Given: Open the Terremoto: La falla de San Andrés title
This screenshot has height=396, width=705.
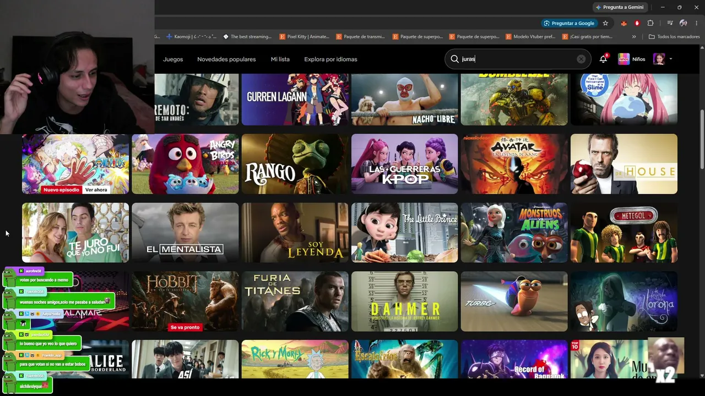Looking at the screenshot, I should click(x=197, y=100).
